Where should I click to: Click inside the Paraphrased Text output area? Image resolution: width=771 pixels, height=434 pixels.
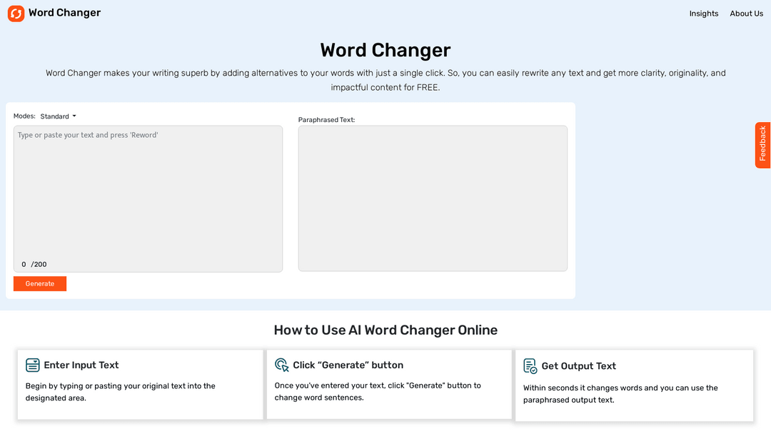coord(433,198)
